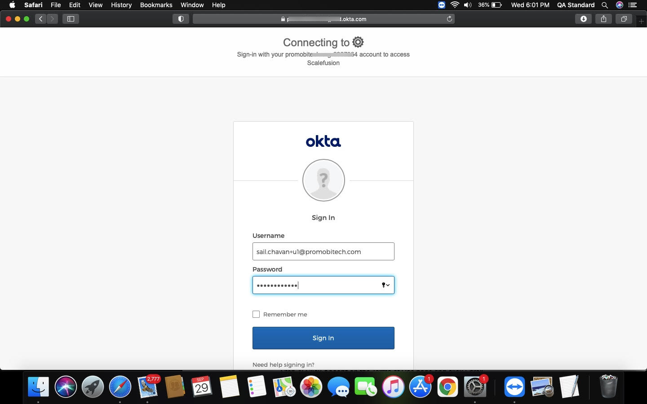Check the Remember me checkbox

tap(256, 314)
